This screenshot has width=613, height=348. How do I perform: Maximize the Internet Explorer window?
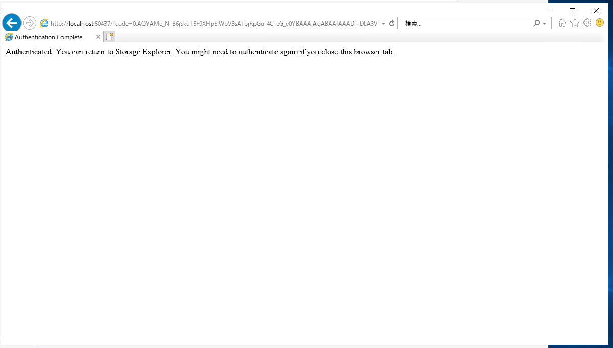pos(573,11)
